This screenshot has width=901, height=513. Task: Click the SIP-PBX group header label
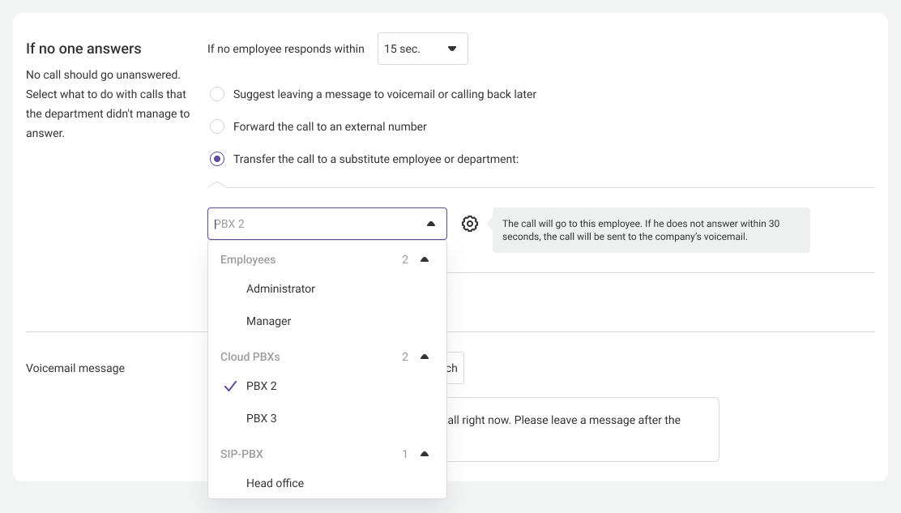click(x=241, y=455)
